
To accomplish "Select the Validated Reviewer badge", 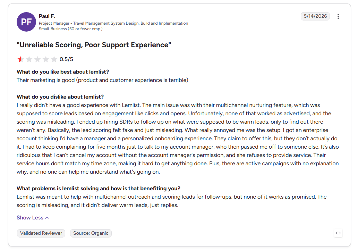I will click(41, 233).
